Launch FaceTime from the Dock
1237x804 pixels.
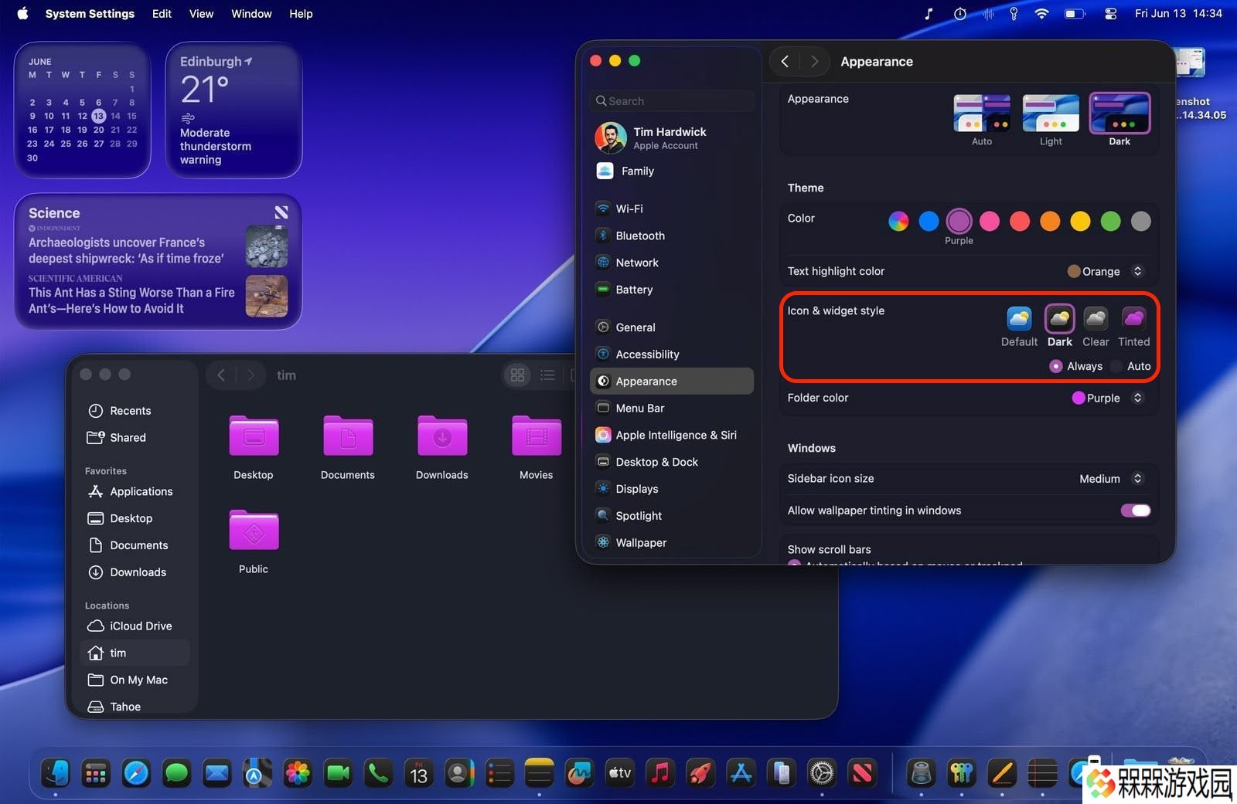coord(338,772)
